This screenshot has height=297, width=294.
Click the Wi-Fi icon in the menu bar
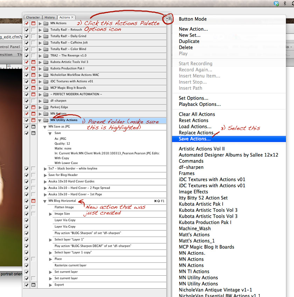[292, 3]
